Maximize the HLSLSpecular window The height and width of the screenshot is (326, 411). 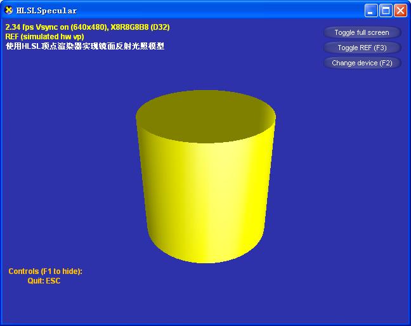point(386,11)
